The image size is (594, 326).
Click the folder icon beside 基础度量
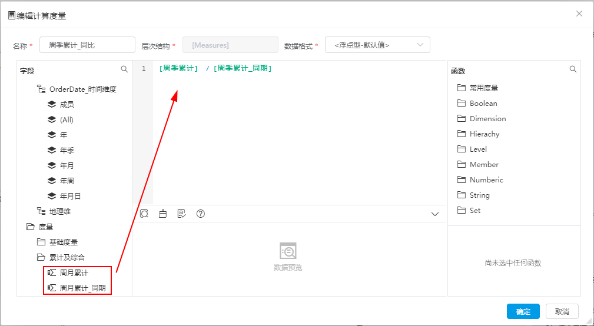[x=41, y=242]
